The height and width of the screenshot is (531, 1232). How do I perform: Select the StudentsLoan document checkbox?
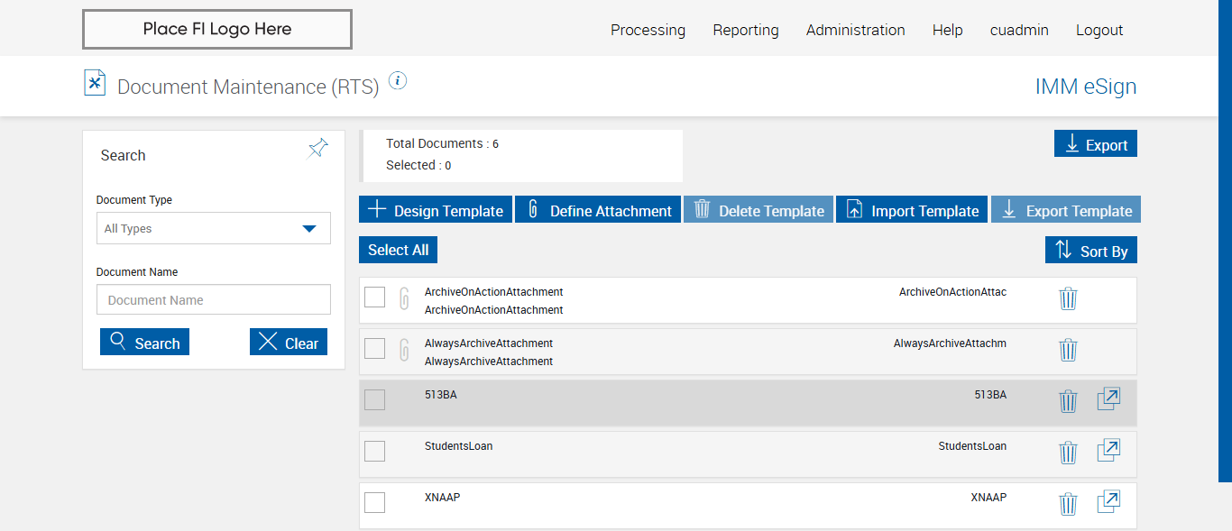[x=374, y=451]
